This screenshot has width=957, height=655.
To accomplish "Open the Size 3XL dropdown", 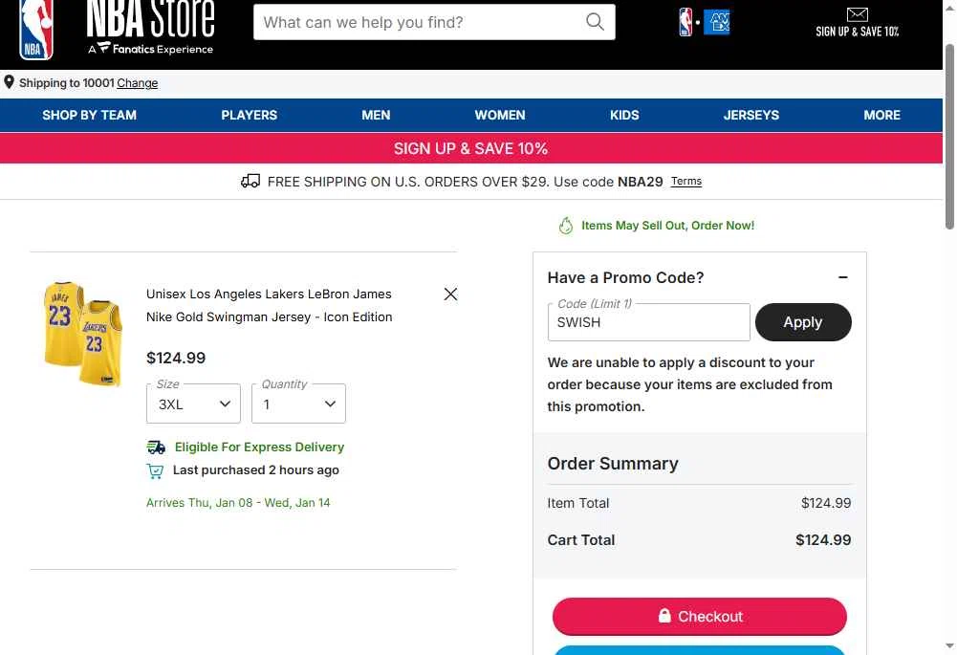I will 193,404.
